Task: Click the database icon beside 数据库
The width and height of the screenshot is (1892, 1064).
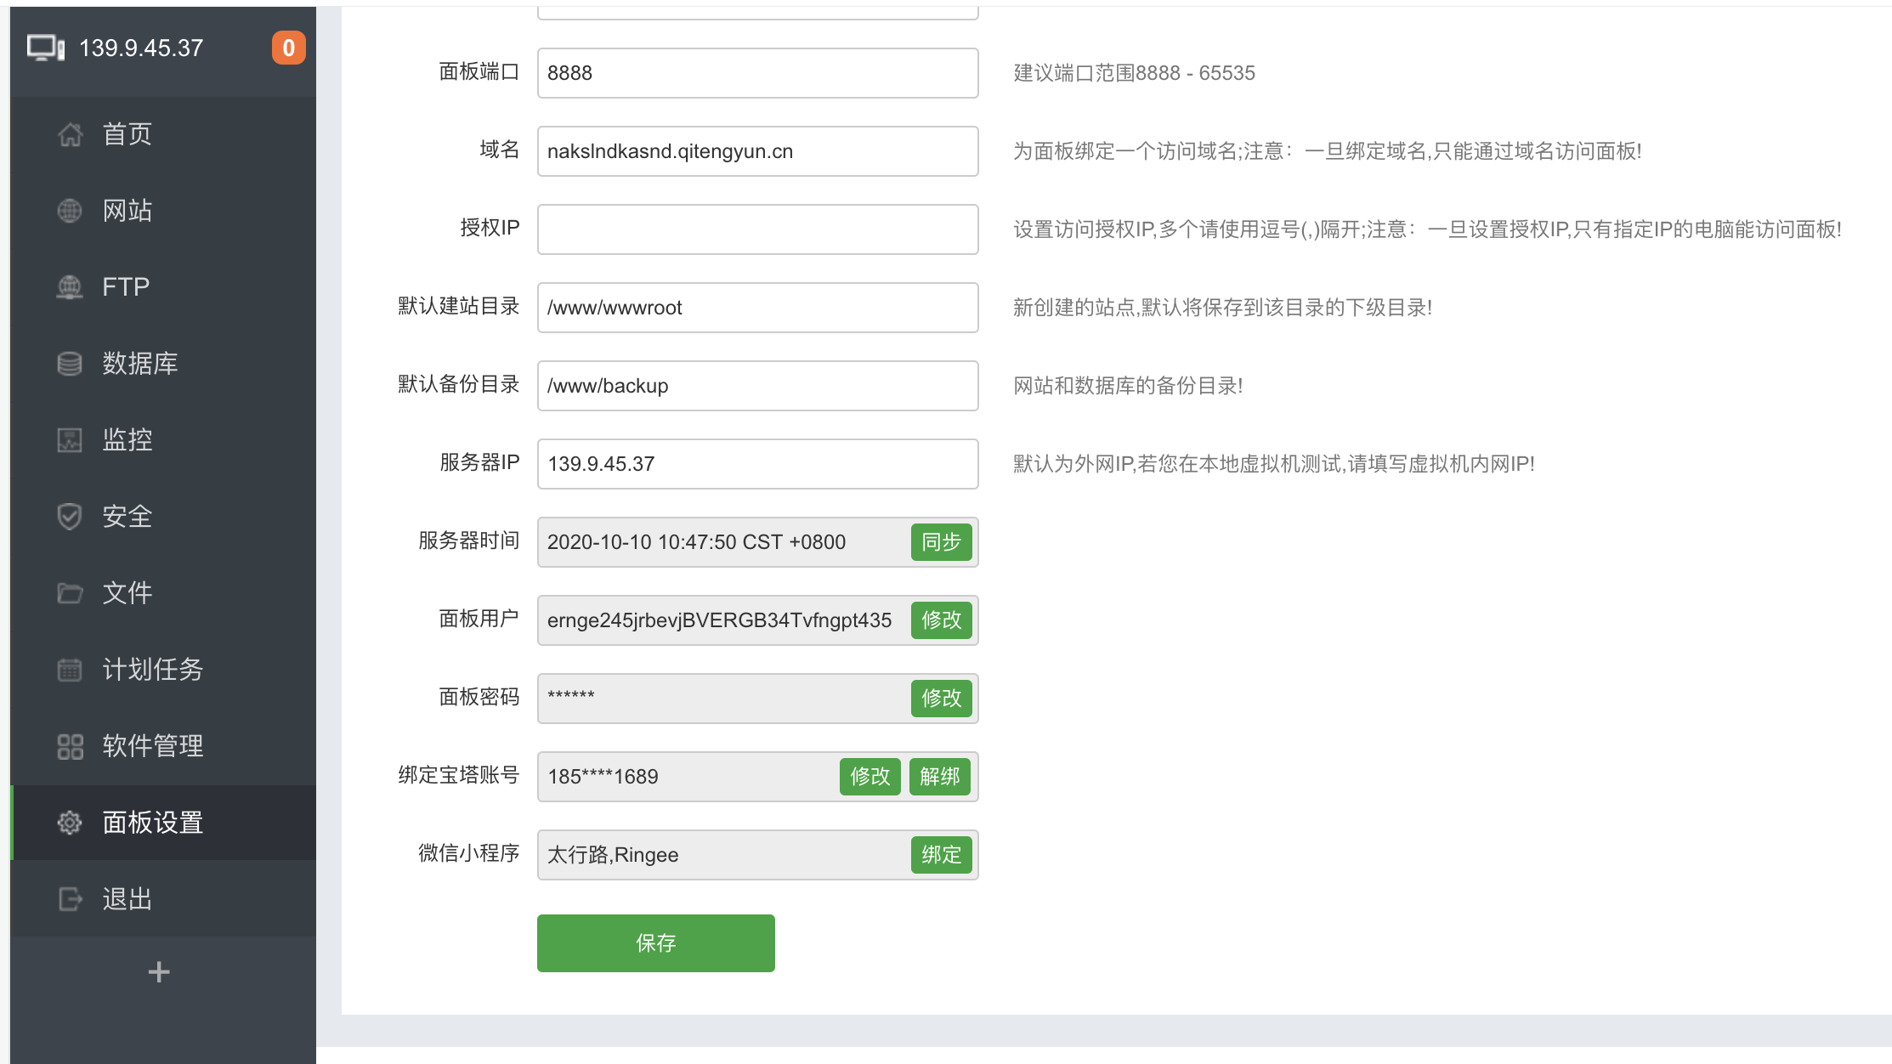Action: [x=70, y=364]
